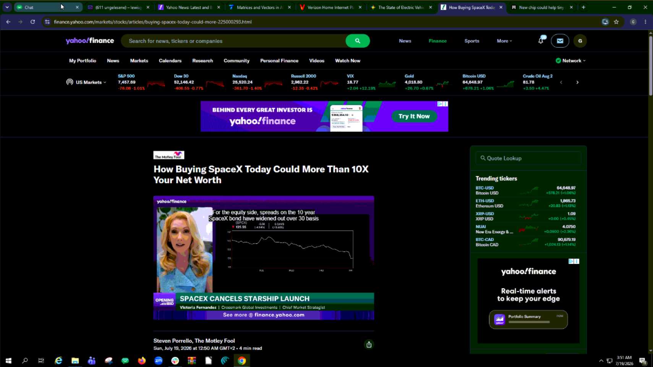Open Slack from the taskbar

(x=175, y=361)
